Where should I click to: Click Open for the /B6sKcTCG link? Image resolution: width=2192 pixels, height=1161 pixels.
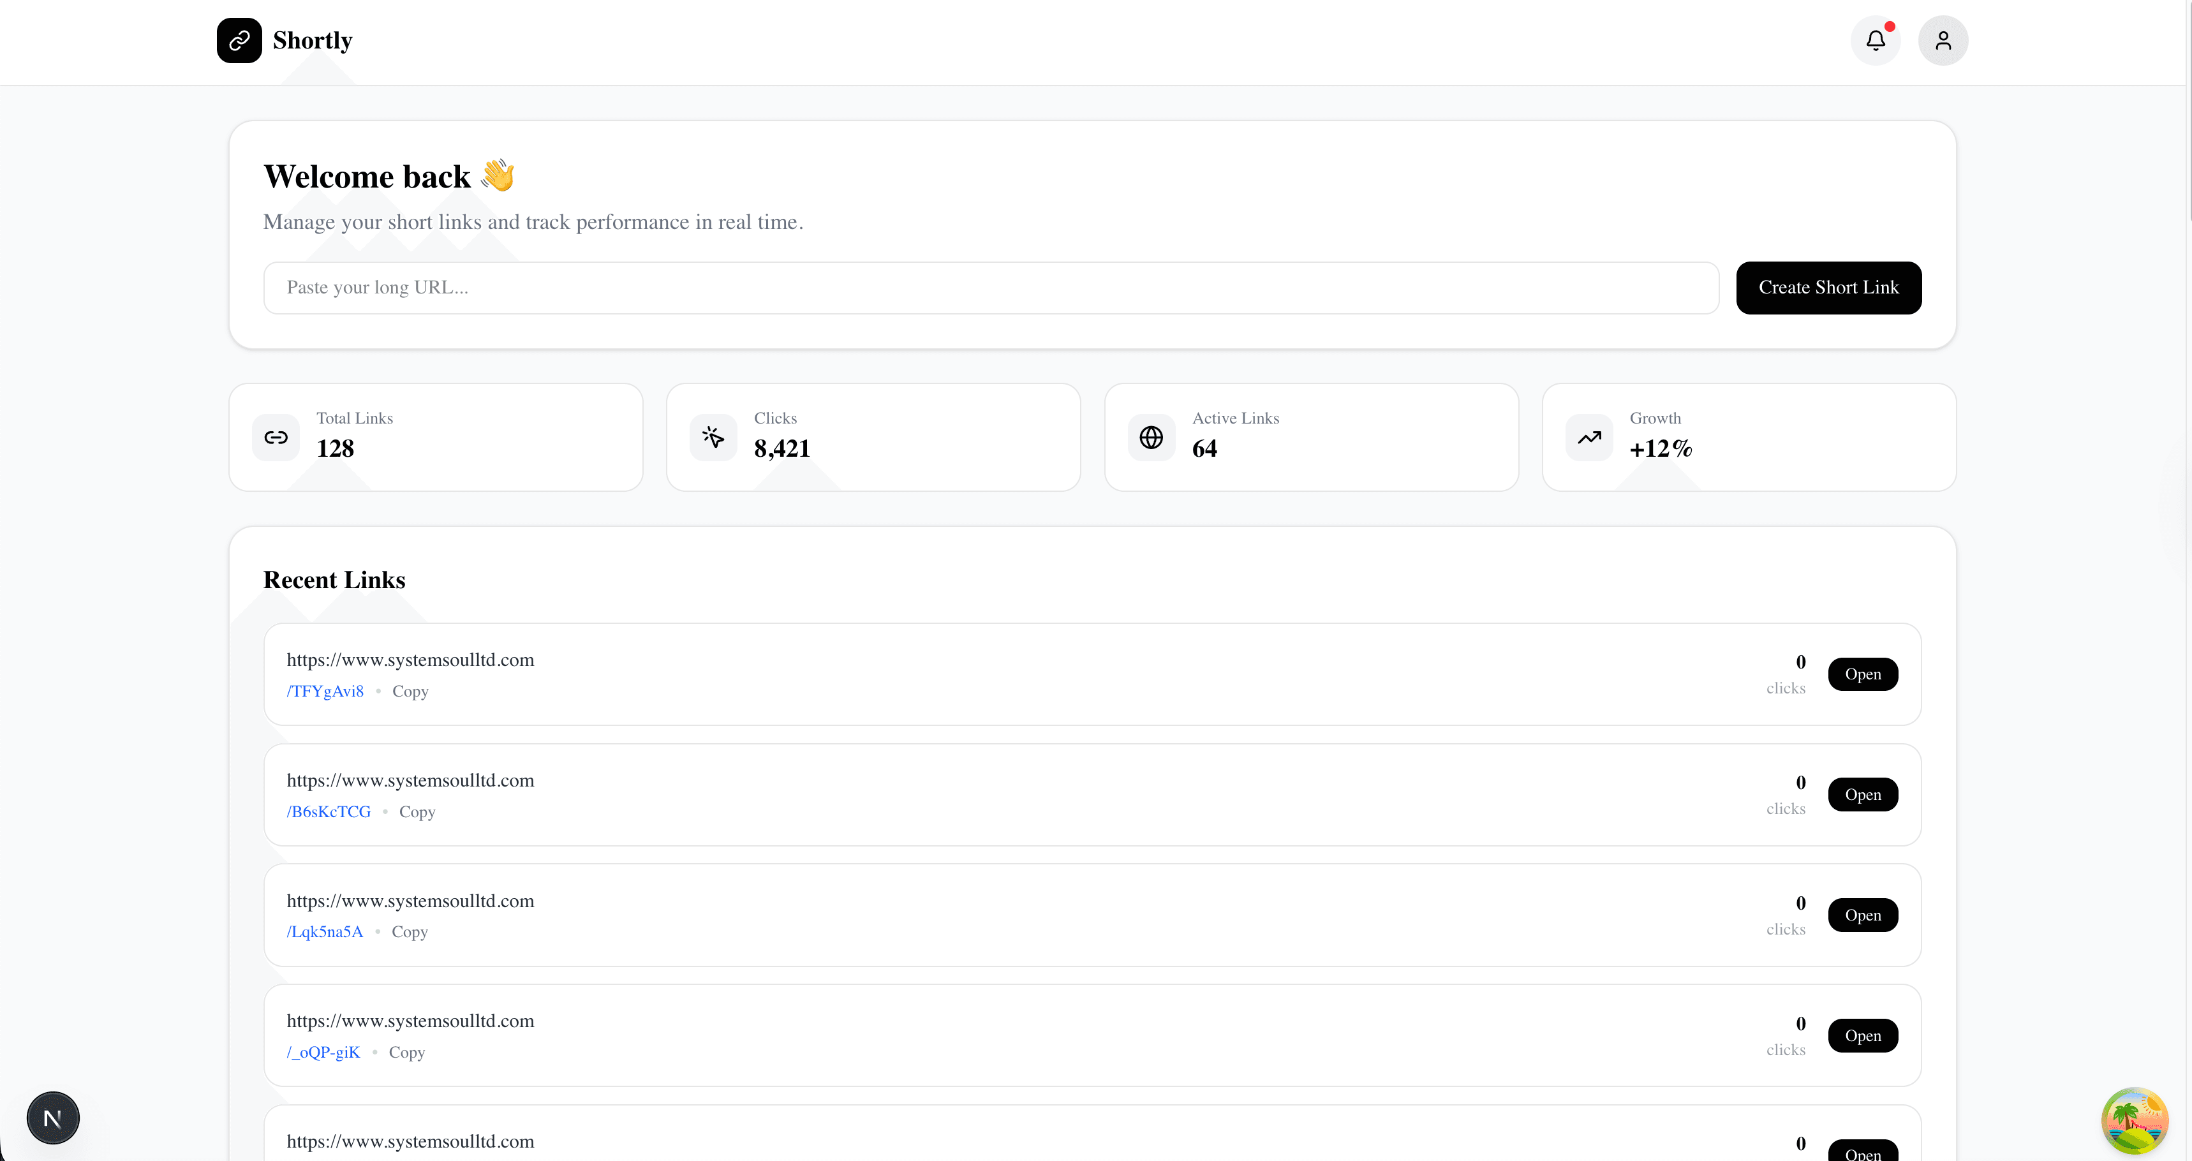tap(1863, 794)
